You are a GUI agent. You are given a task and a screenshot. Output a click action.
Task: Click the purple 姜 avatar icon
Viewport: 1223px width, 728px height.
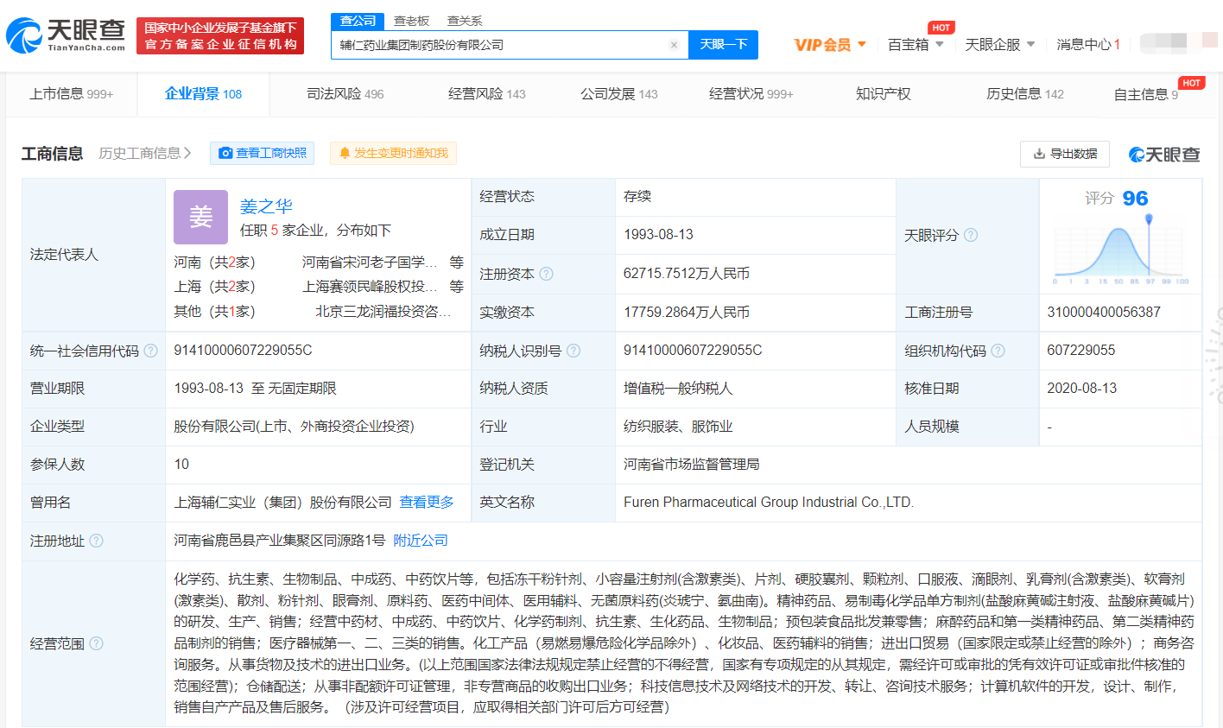[200, 217]
